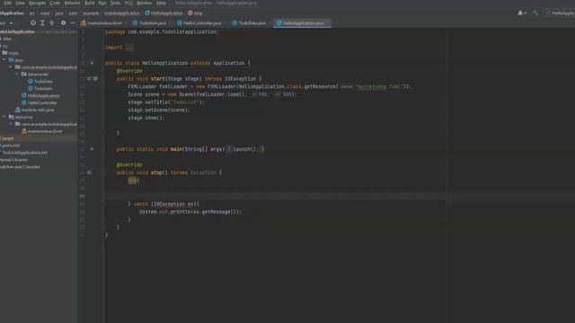Image resolution: width=575 pixels, height=323 pixels.
Task: Select TodoListApplication.iml file
Action: click(x=24, y=153)
